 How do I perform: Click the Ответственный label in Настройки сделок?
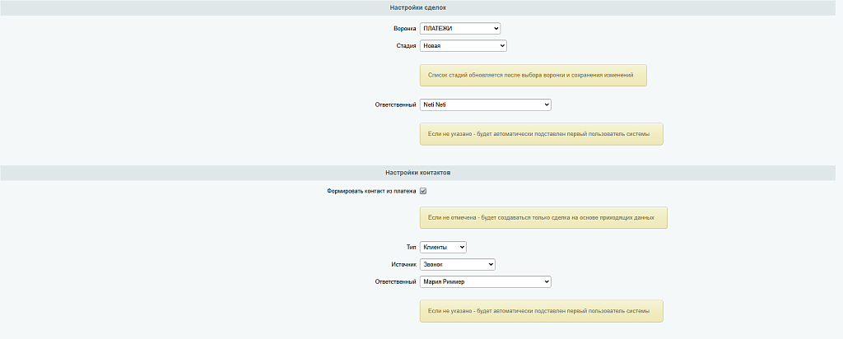(x=395, y=104)
